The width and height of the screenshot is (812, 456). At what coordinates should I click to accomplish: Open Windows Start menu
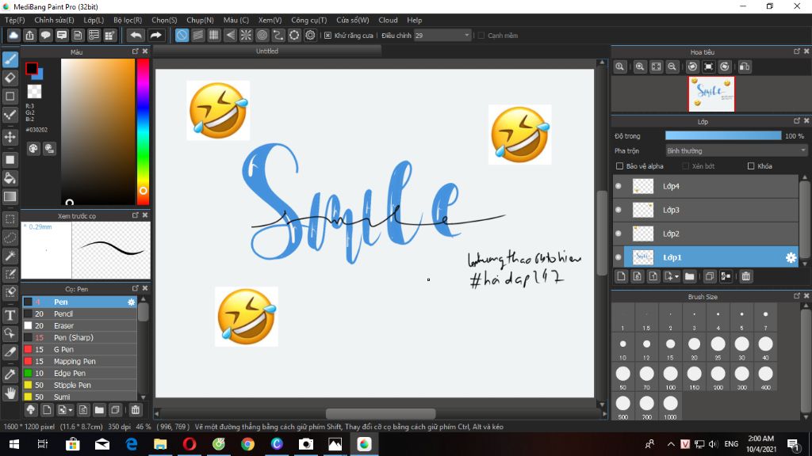(x=14, y=444)
